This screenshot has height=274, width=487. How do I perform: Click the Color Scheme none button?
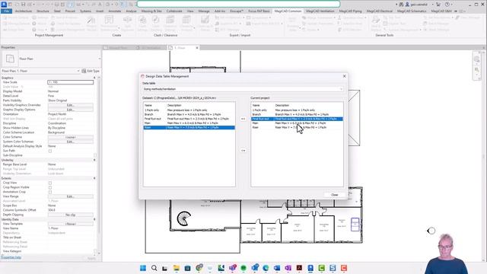point(71,137)
